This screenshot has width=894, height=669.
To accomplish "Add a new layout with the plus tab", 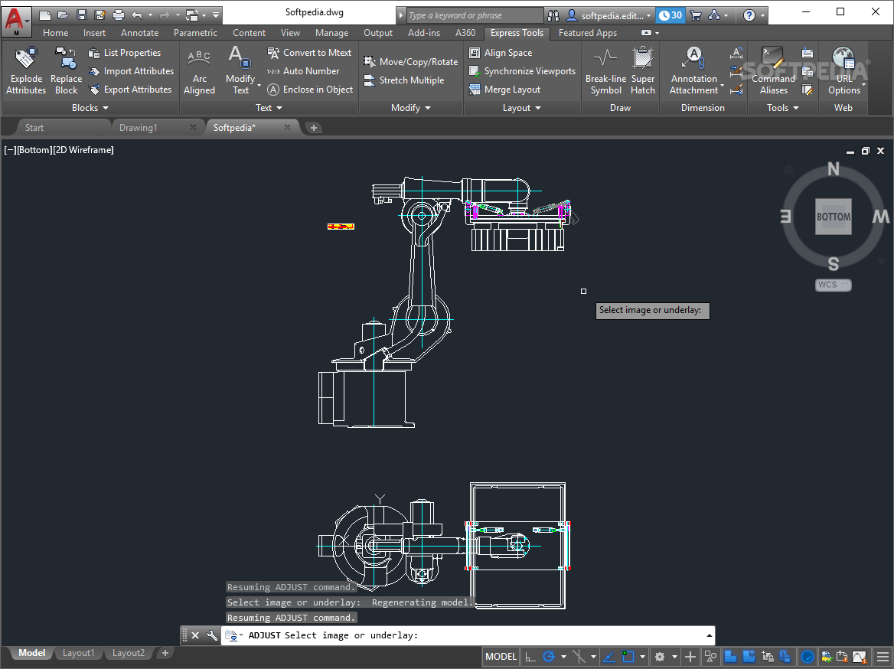I will [x=165, y=653].
